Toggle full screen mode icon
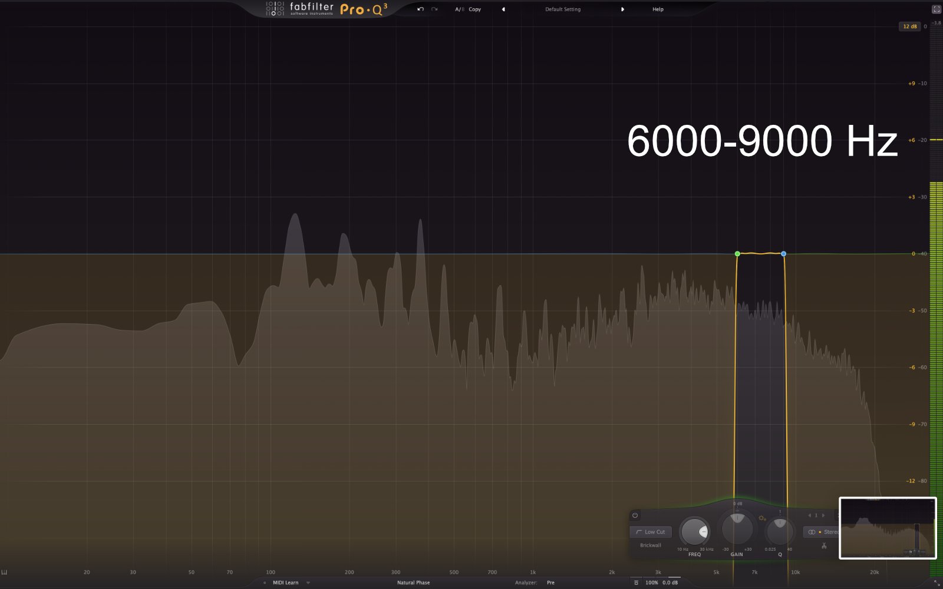Image resolution: width=943 pixels, height=589 pixels. [936, 9]
